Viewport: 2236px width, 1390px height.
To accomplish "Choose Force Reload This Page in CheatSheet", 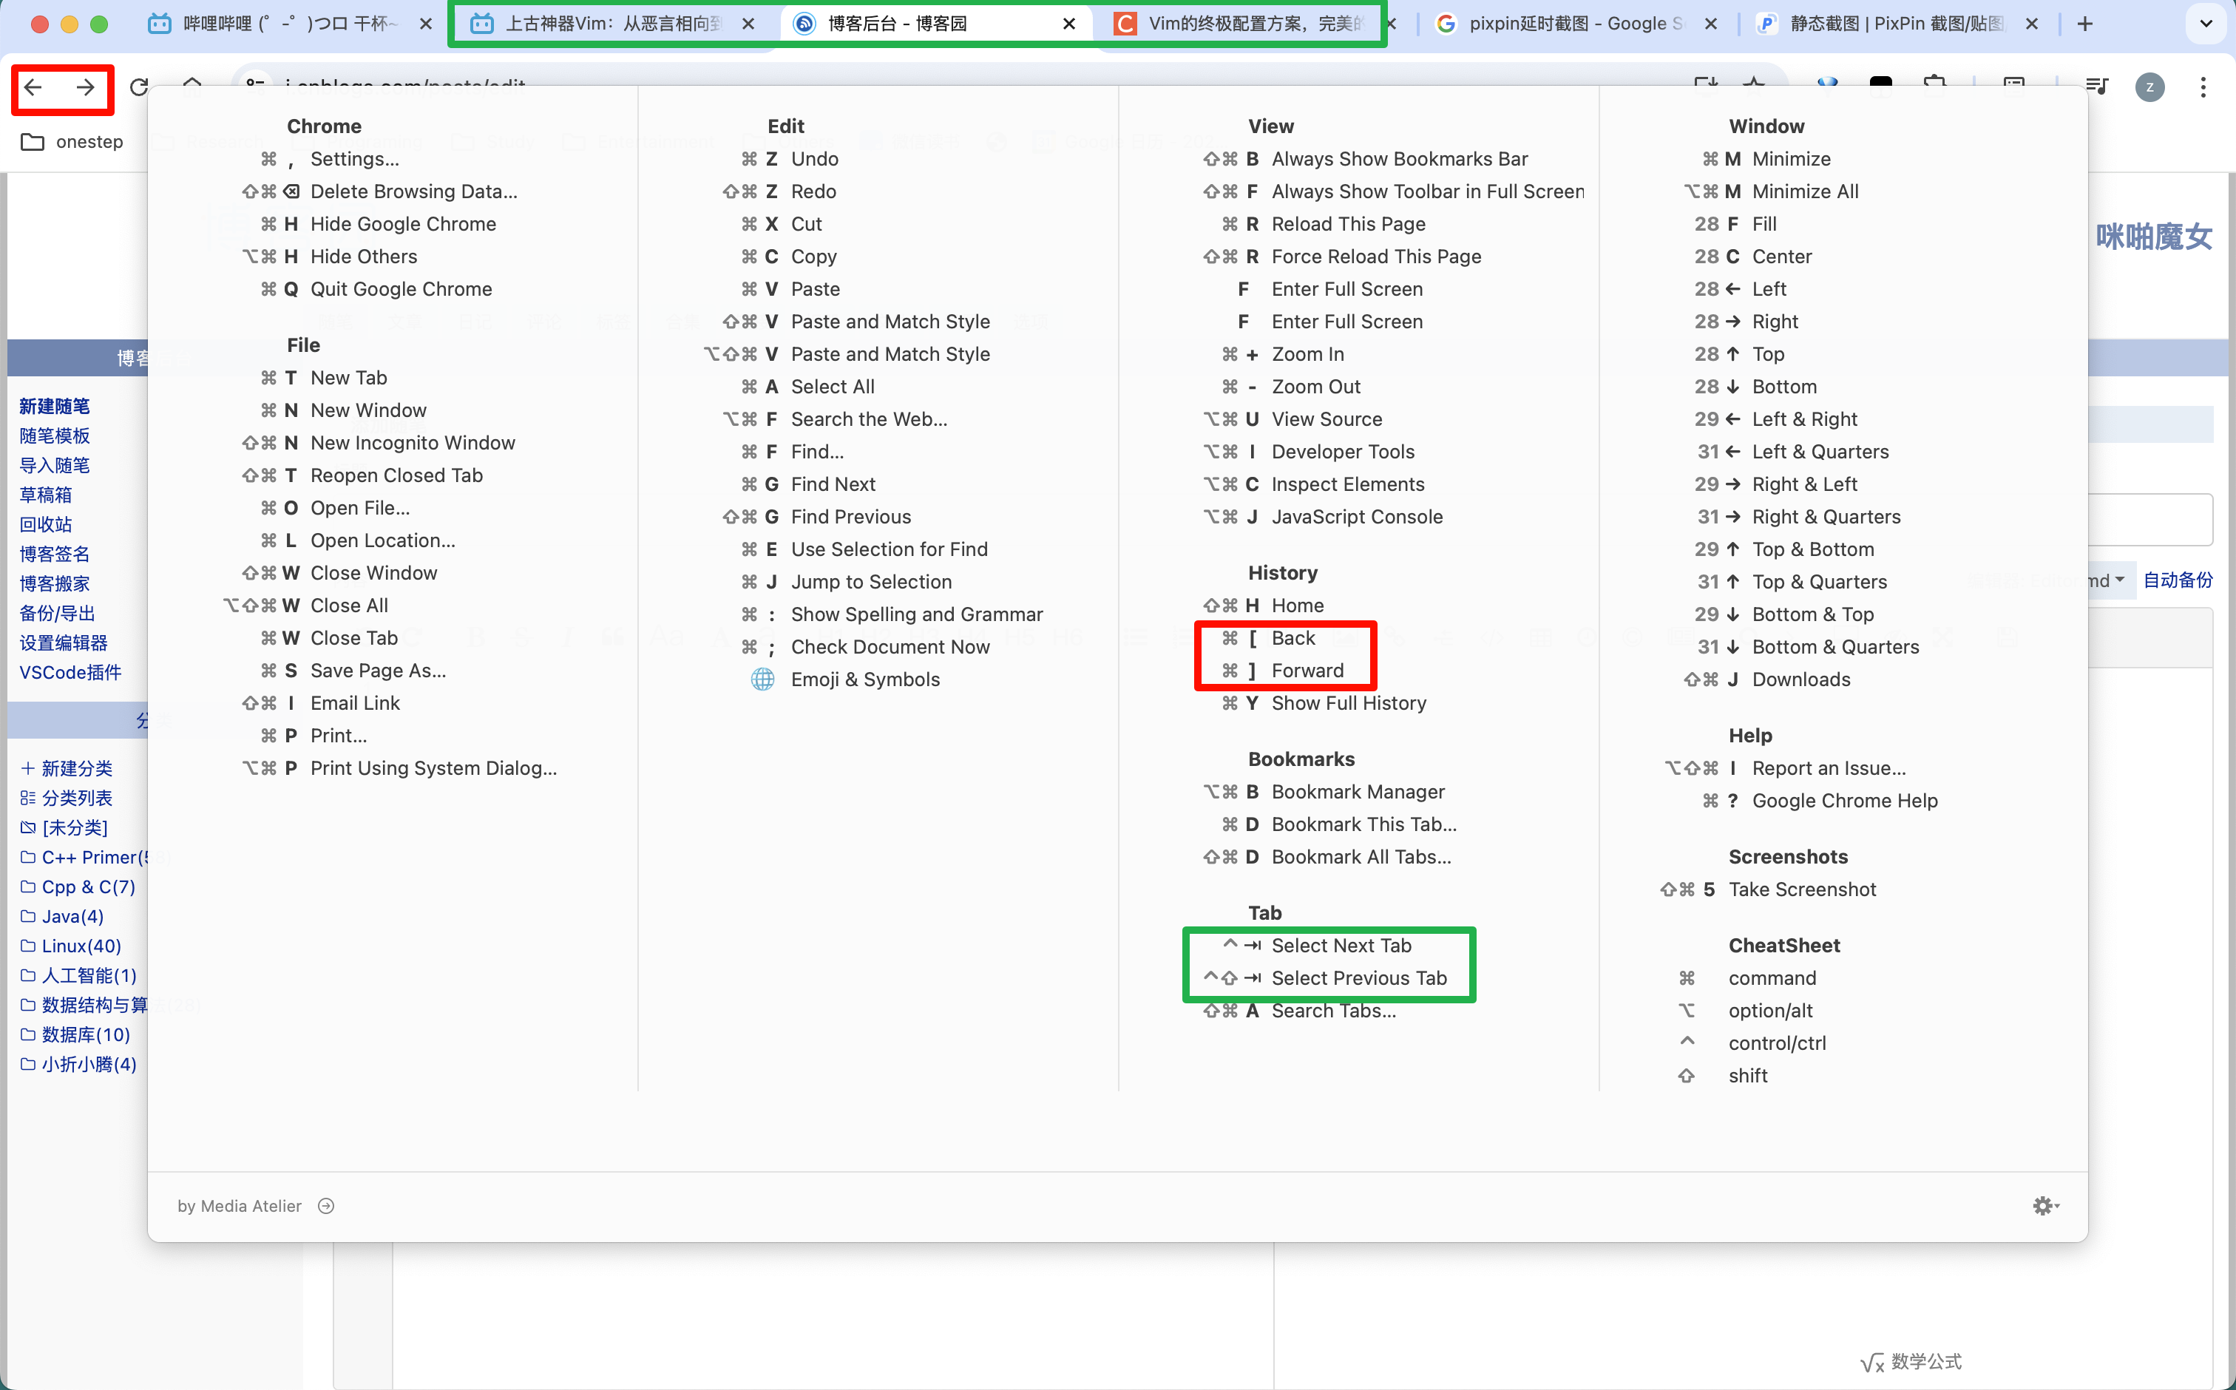I will point(1376,257).
